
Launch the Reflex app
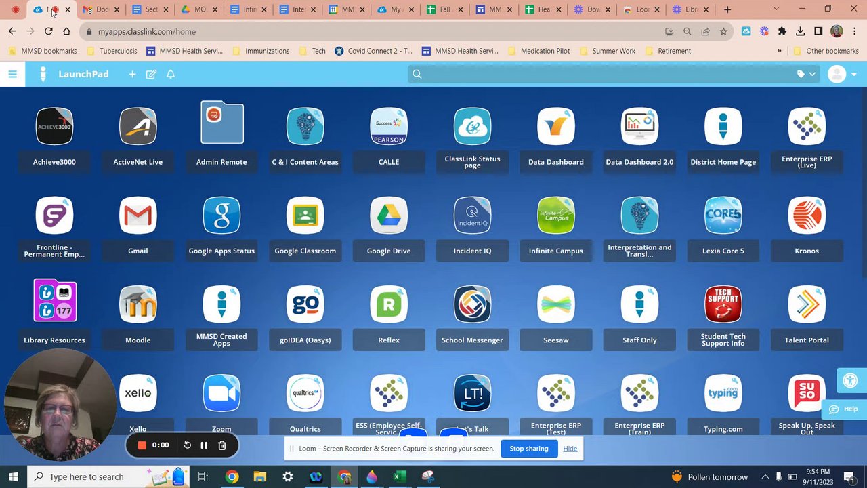coord(389,304)
